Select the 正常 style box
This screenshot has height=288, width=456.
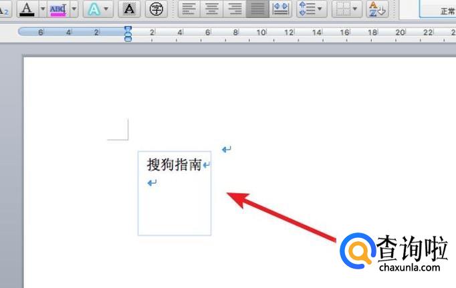click(x=438, y=9)
